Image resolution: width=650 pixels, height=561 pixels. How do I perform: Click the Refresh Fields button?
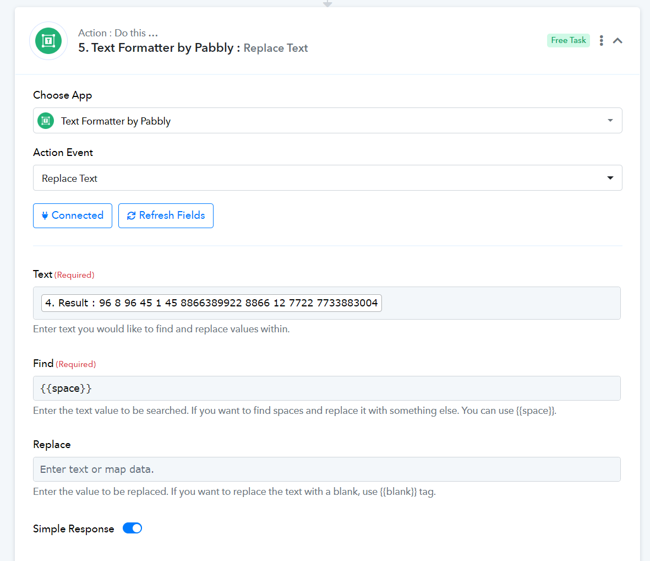166,215
